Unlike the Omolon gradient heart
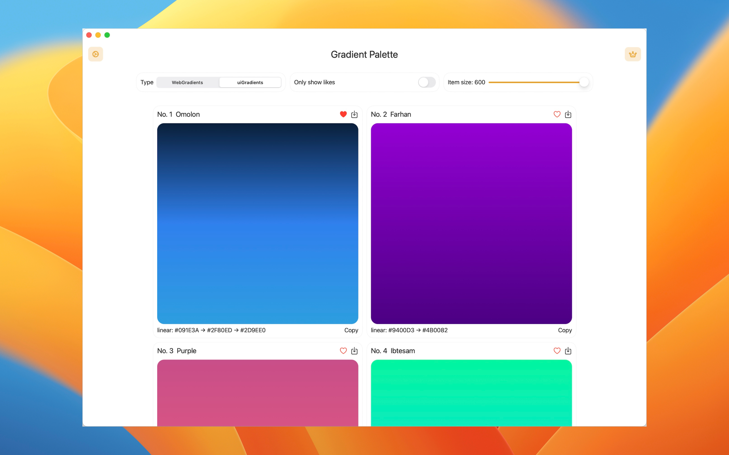This screenshot has width=729, height=455. 343,114
